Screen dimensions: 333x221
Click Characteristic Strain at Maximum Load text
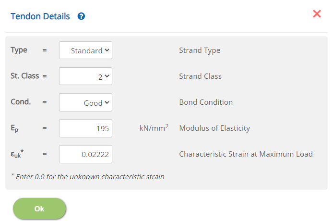pyautogui.click(x=246, y=154)
